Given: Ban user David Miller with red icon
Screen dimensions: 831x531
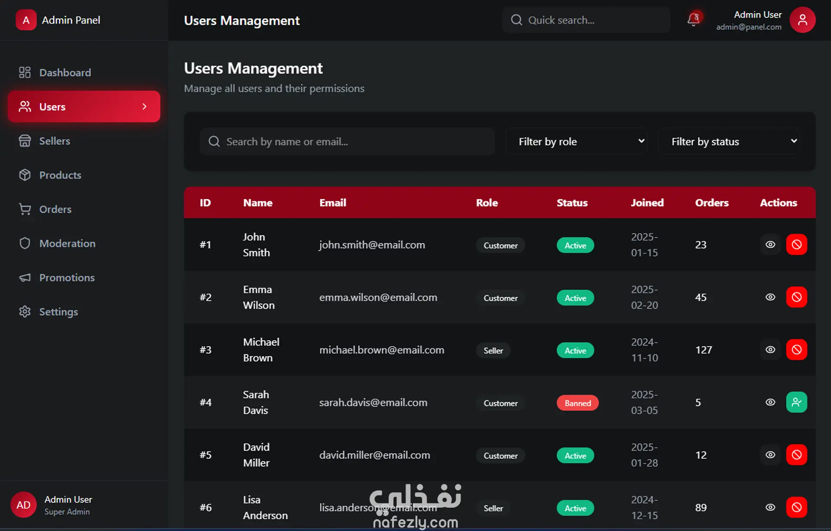Looking at the screenshot, I should tap(796, 455).
